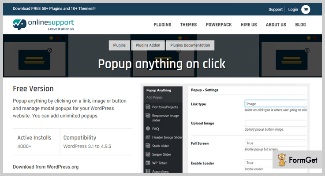Select Responsive image slider menu entry
325x176 pixels.
click(165, 117)
